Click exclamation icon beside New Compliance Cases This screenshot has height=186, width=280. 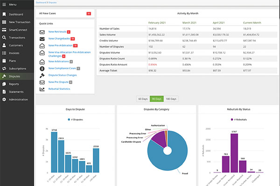42,68
